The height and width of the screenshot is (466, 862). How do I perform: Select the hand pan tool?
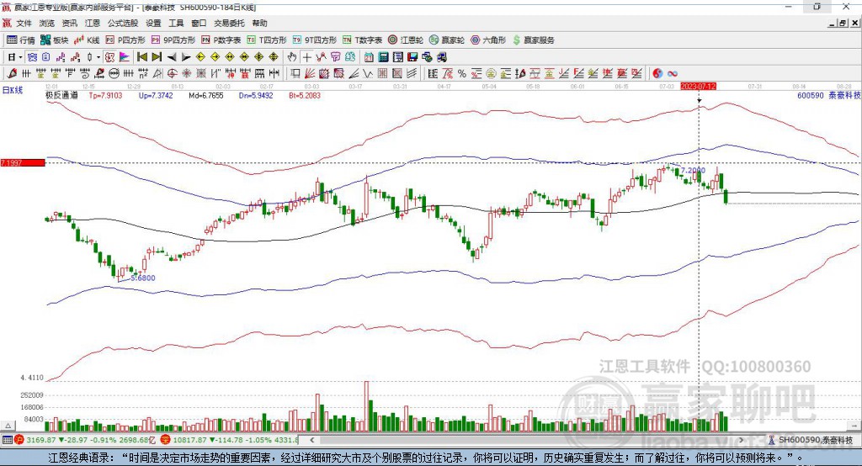[x=292, y=57]
